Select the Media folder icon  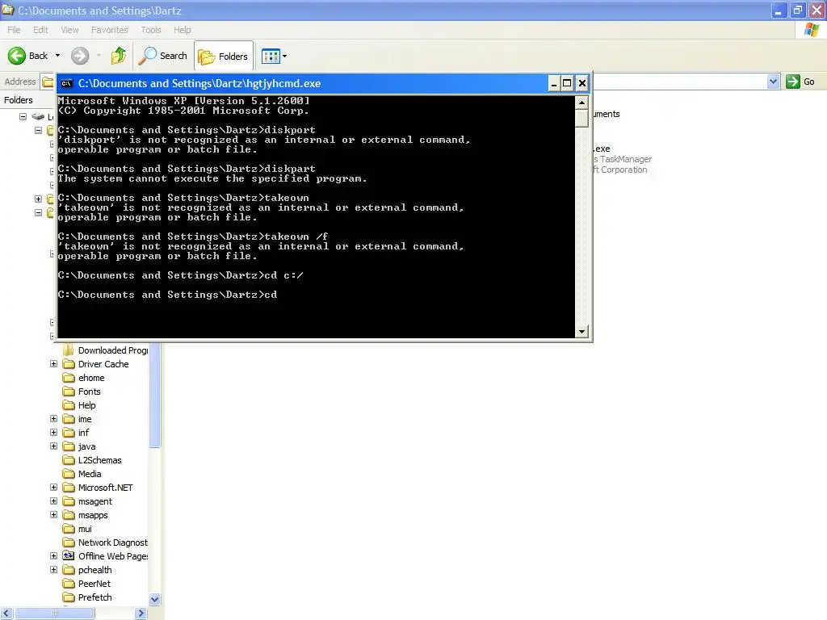point(69,473)
